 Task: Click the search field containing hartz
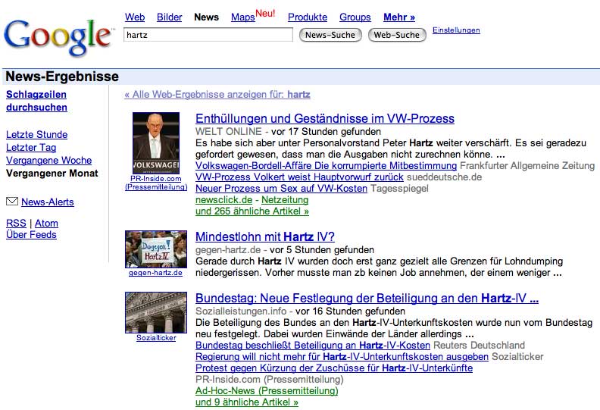(208, 35)
